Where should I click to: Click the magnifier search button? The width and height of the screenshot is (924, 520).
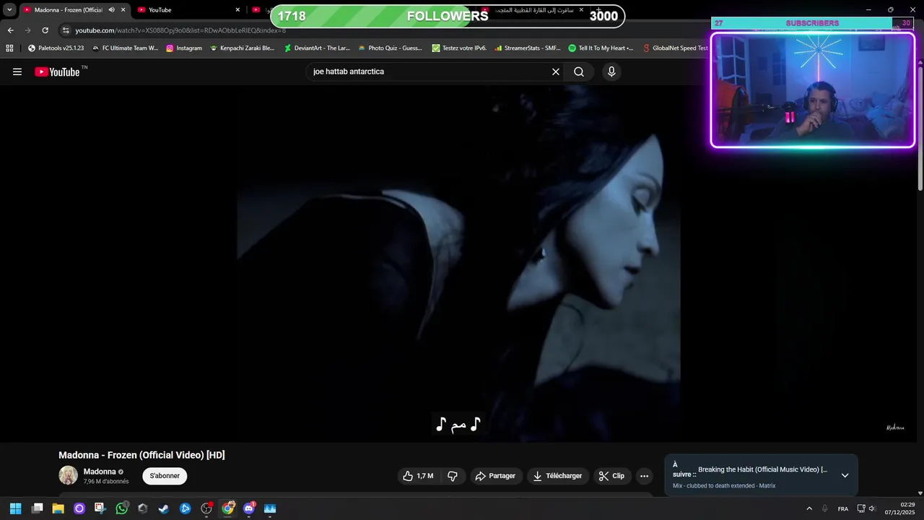tap(579, 71)
